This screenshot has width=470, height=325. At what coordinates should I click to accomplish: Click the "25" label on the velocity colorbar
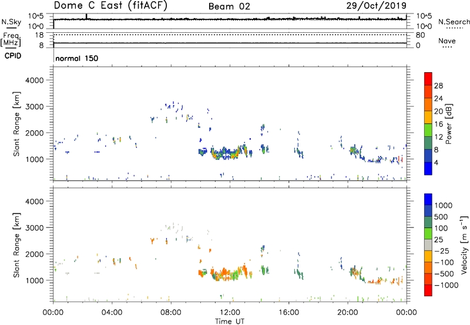(x=438, y=239)
